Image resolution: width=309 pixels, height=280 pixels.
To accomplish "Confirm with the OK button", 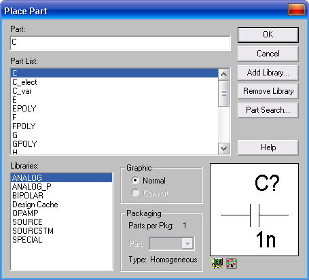I will coord(268,35).
